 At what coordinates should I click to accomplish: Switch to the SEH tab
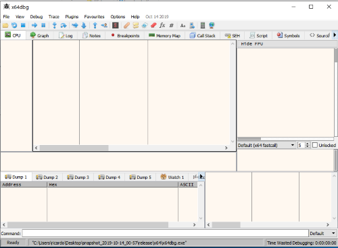pyautogui.click(x=233, y=36)
